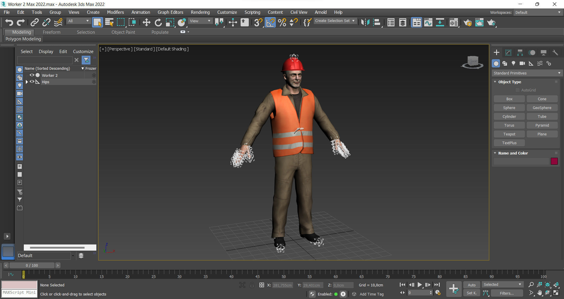Click the scene explorer horizontal scrollbar
The height and width of the screenshot is (299, 564).
pyautogui.click(x=57, y=248)
